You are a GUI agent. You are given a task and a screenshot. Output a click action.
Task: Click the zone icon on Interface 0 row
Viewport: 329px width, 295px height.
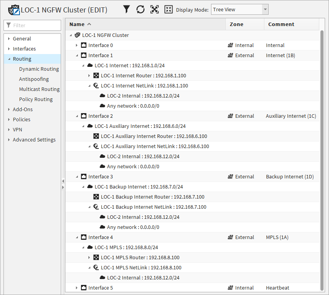pyautogui.click(x=230, y=45)
